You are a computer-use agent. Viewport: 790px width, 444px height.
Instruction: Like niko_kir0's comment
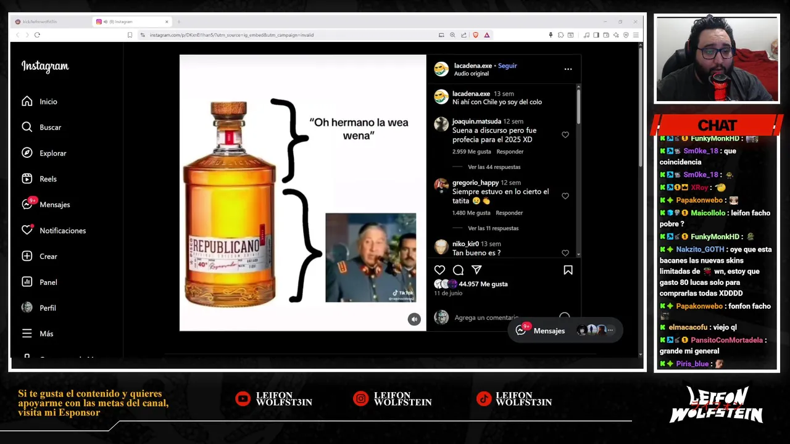click(565, 253)
